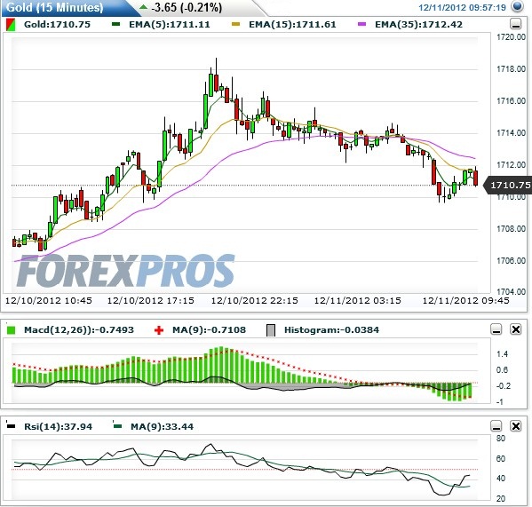The image size is (532, 507).
Task: Click the gray Histogram legend swatch
Action: point(271,330)
